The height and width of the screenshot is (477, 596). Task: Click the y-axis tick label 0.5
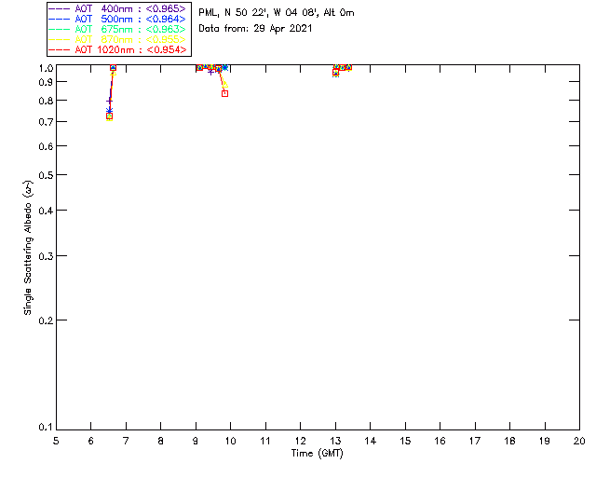[46, 175]
